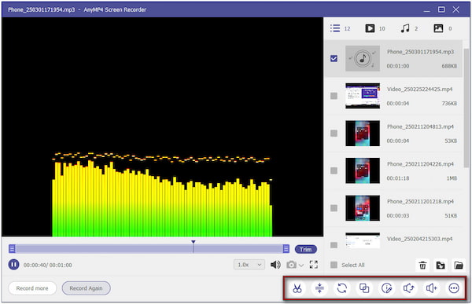Uncheck Phone_250301171954.mp3 checkbox
Screen dimensions: 472x304
click(x=334, y=58)
